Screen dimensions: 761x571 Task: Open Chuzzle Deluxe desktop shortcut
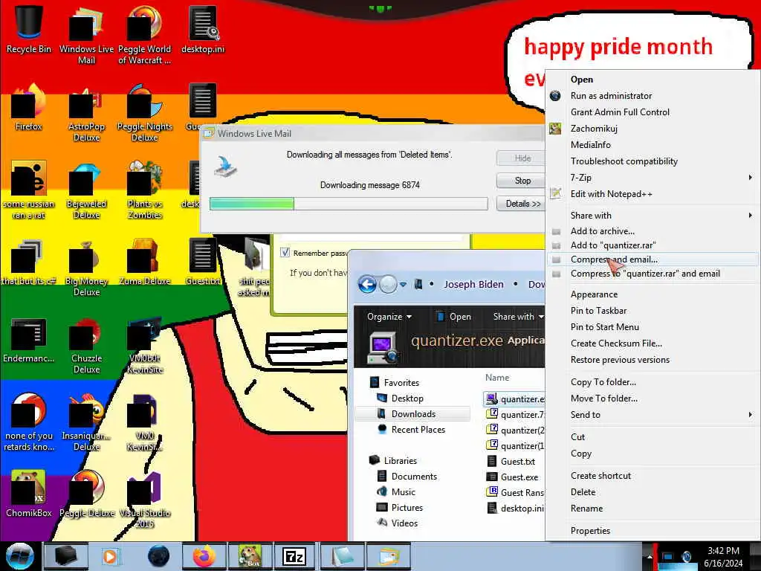[86, 345]
